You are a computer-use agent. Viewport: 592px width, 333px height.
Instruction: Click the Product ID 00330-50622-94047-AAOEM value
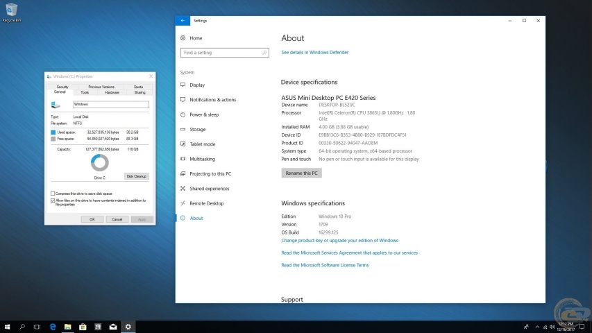point(348,143)
